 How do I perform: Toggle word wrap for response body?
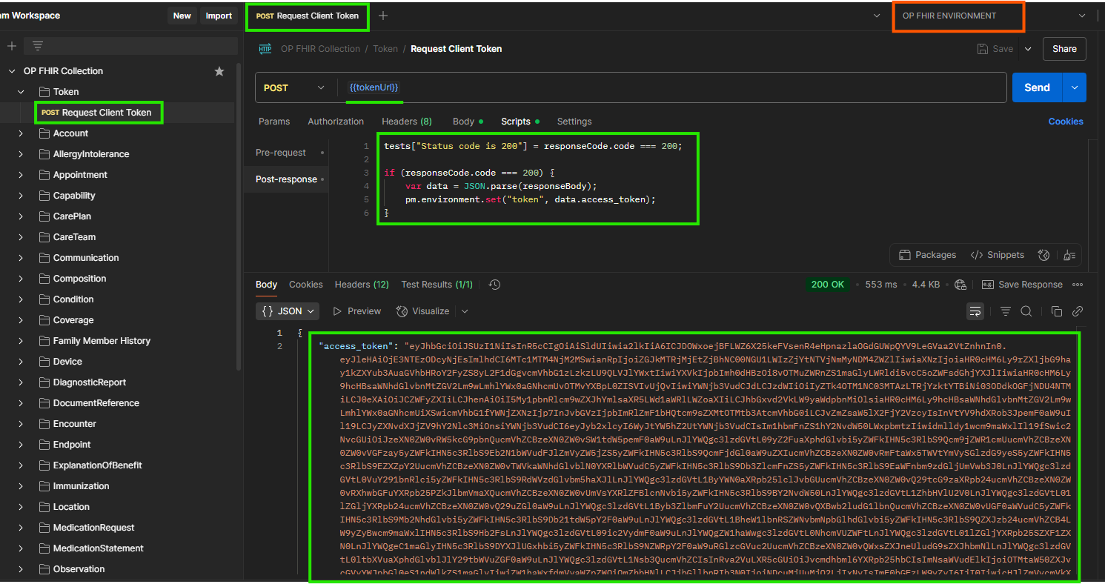coord(975,311)
